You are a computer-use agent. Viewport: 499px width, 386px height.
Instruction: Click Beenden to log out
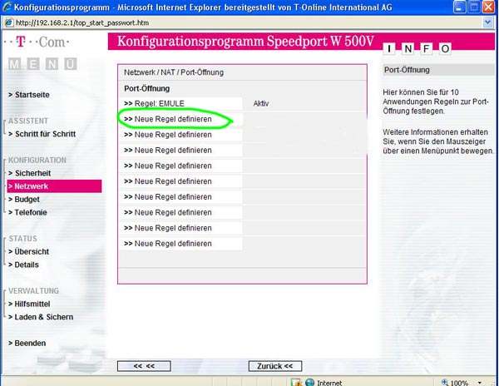(27, 343)
